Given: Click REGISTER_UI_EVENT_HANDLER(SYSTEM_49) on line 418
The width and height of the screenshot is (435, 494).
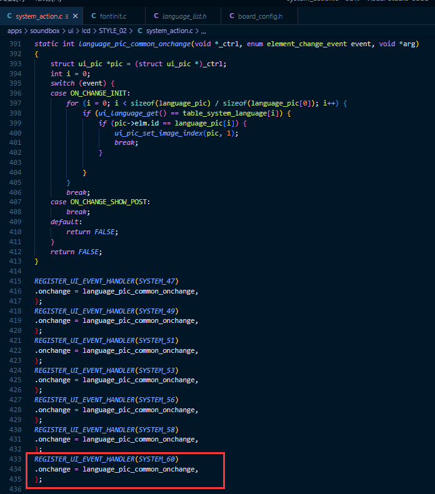Looking at the screenshot, I should (x=106, y=311).
